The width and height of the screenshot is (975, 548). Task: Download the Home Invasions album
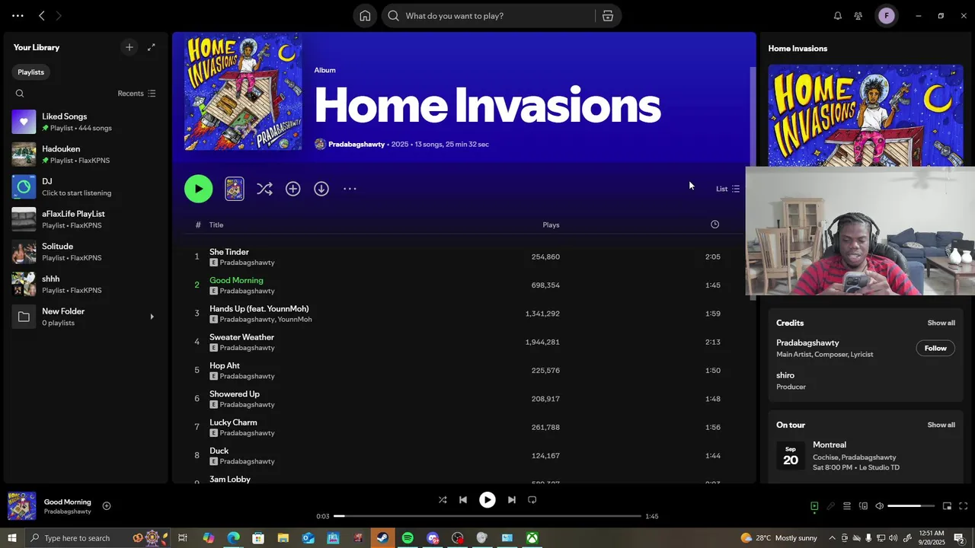pyautogui.click(x=321, y=189)
